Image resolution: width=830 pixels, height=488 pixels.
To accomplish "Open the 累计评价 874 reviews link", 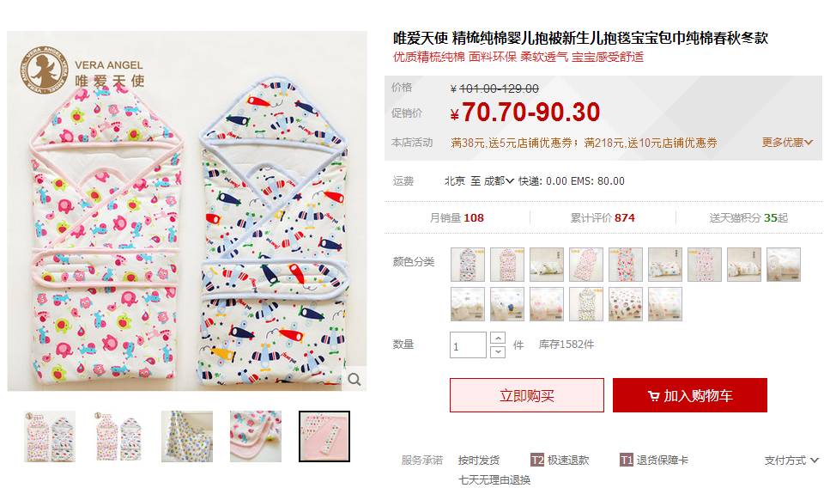I will (x=603, y=217).
